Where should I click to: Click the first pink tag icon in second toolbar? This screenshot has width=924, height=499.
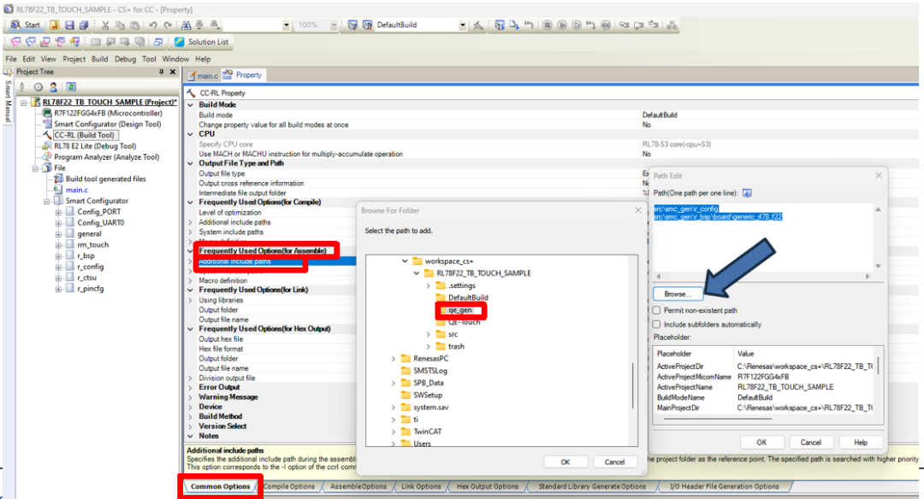click(x=16, y=42)
